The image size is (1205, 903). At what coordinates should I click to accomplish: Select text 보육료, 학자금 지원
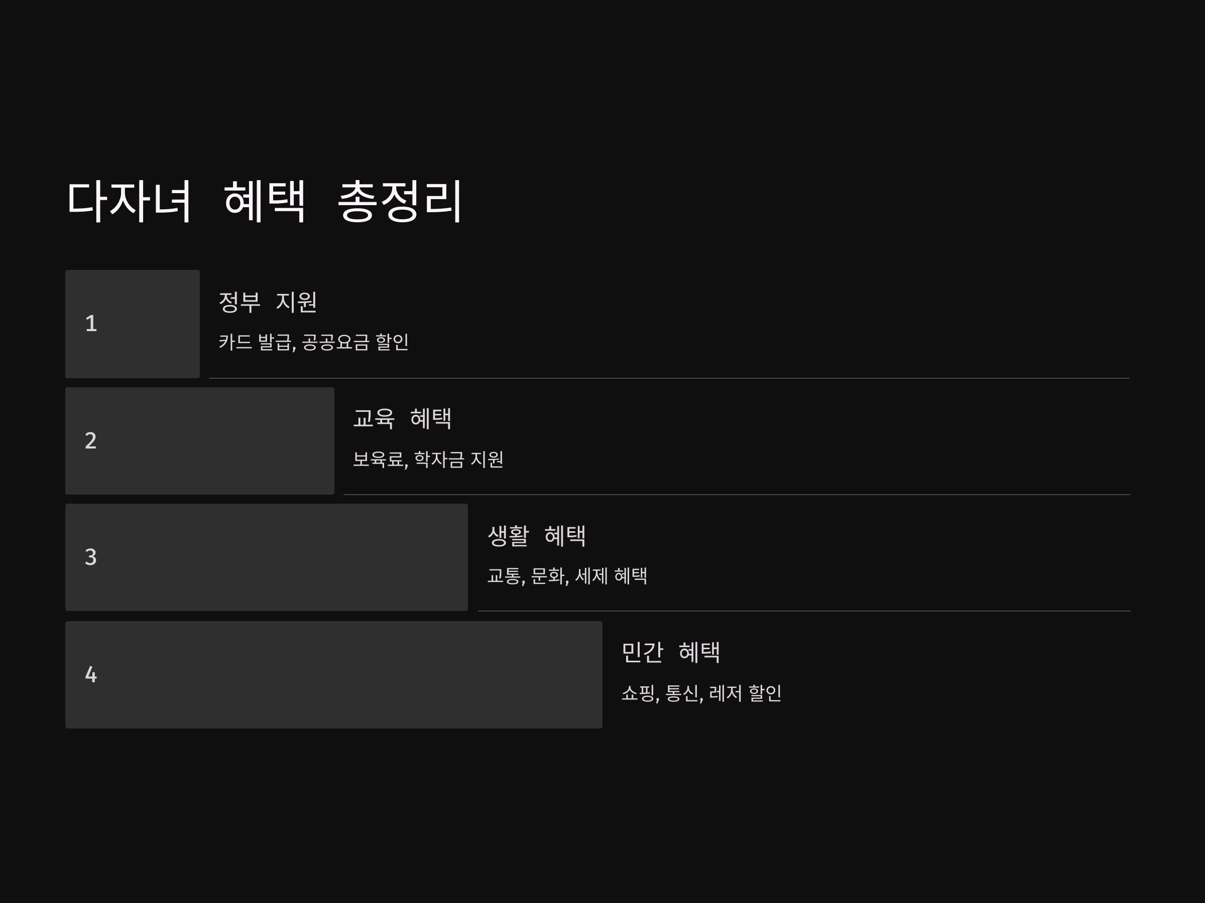428,460
